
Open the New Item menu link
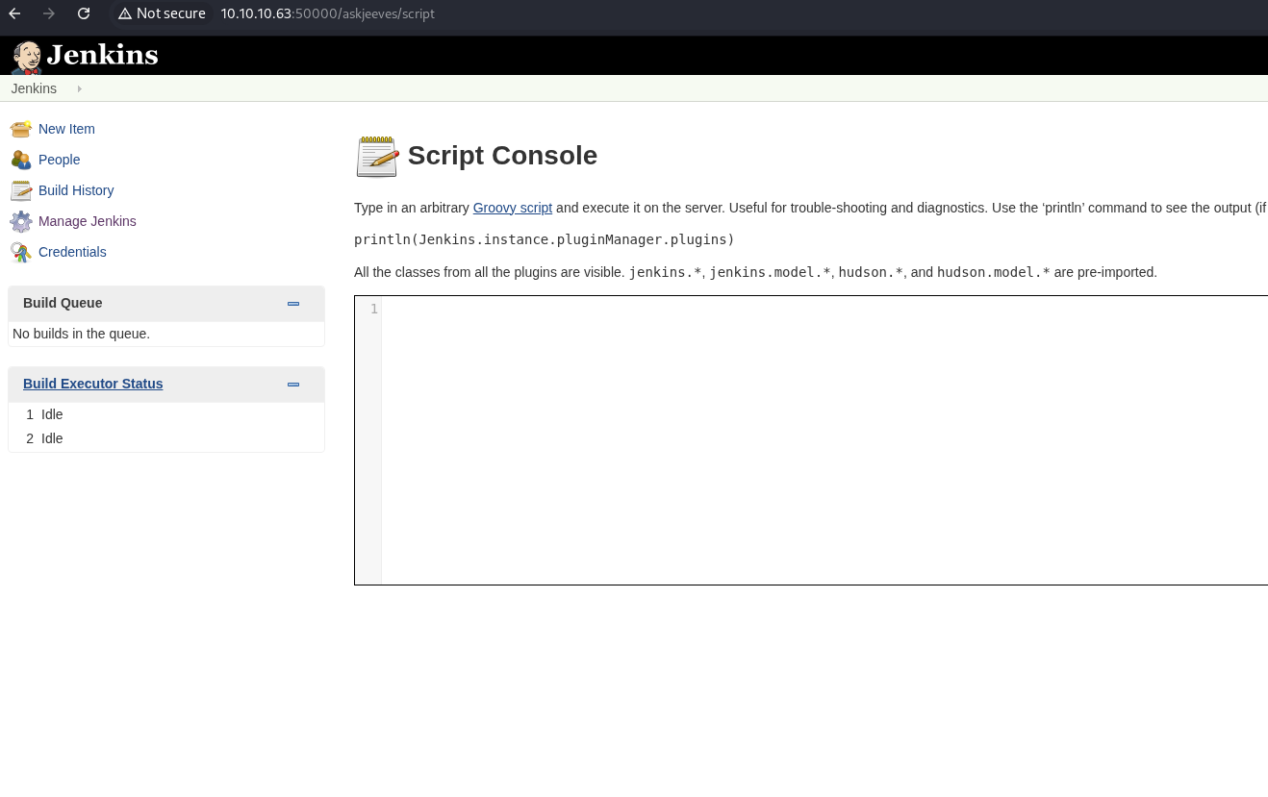[x=66, y=129]
